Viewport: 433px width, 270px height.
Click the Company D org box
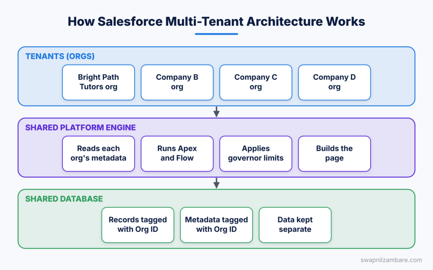coord(334,82)
